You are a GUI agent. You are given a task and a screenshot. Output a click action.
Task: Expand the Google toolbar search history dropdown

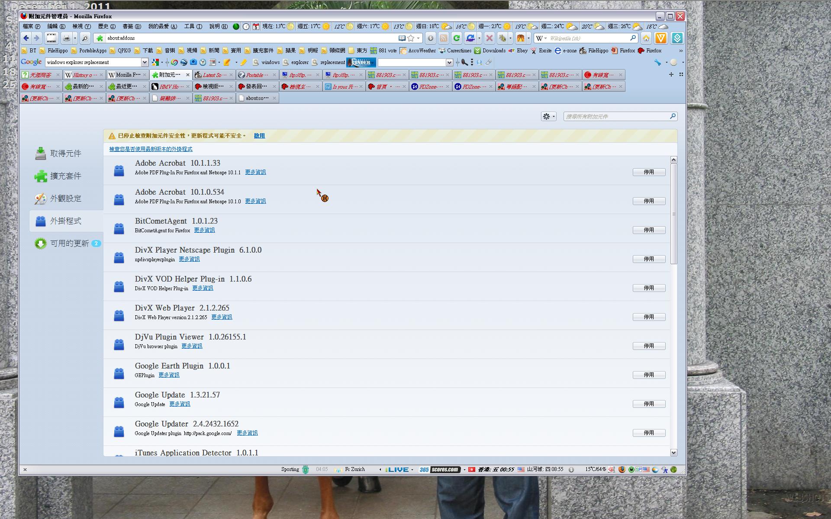point(145,62)
